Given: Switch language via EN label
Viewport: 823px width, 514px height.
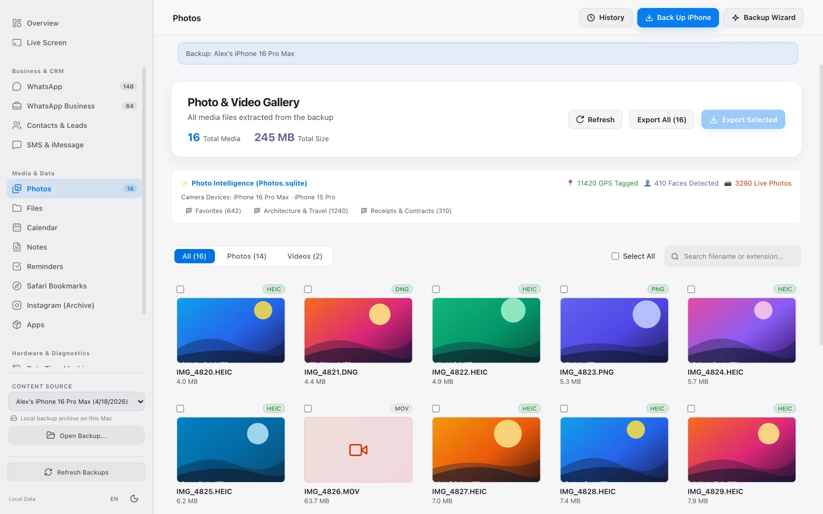Looking at the screenshot, I should [x=114, y=499].
